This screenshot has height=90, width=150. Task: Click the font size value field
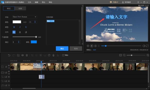pos(31,22)
